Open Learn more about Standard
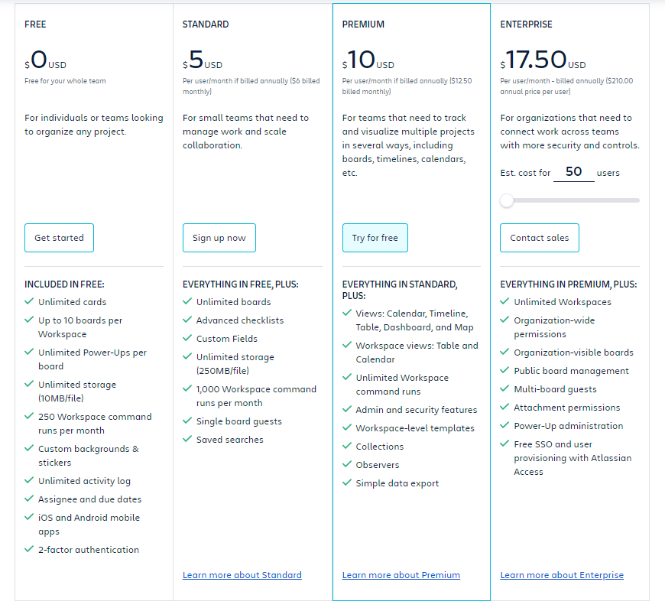Image resolution: width=665 pixels, height=611 pixels. coord(242,574)
